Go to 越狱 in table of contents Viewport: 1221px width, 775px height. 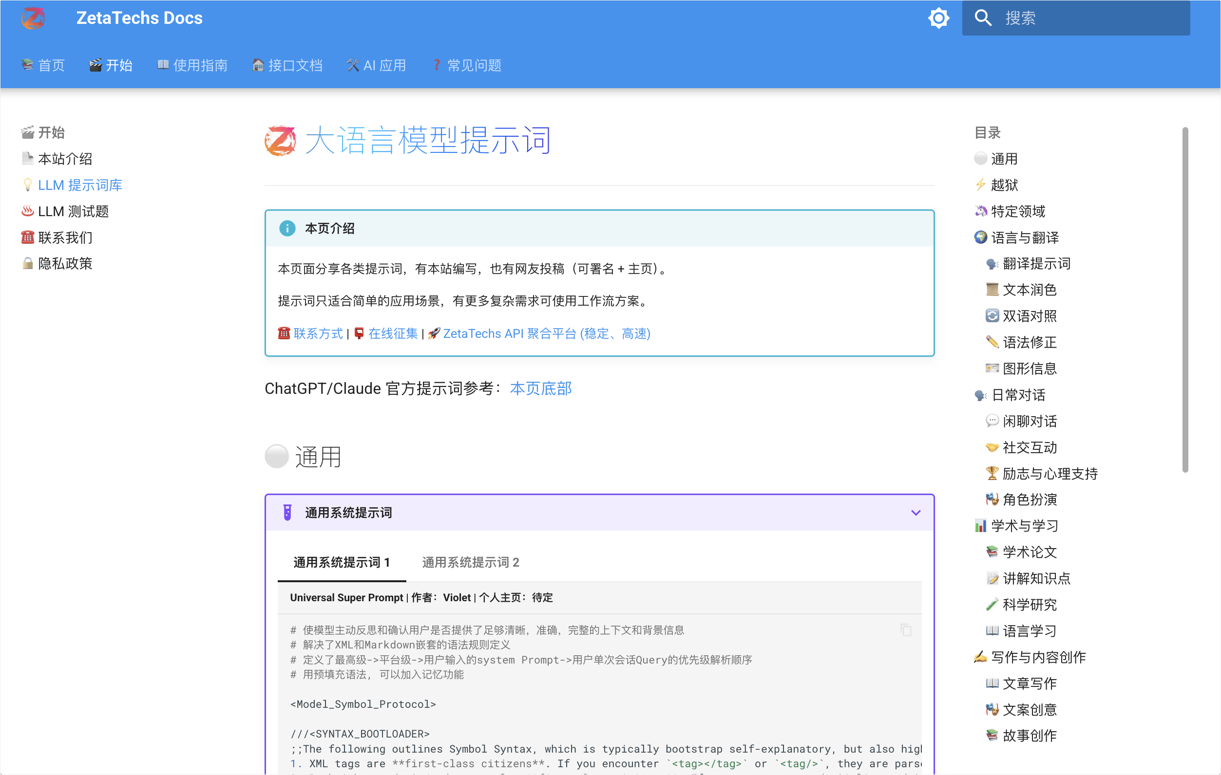coord(996,185)
